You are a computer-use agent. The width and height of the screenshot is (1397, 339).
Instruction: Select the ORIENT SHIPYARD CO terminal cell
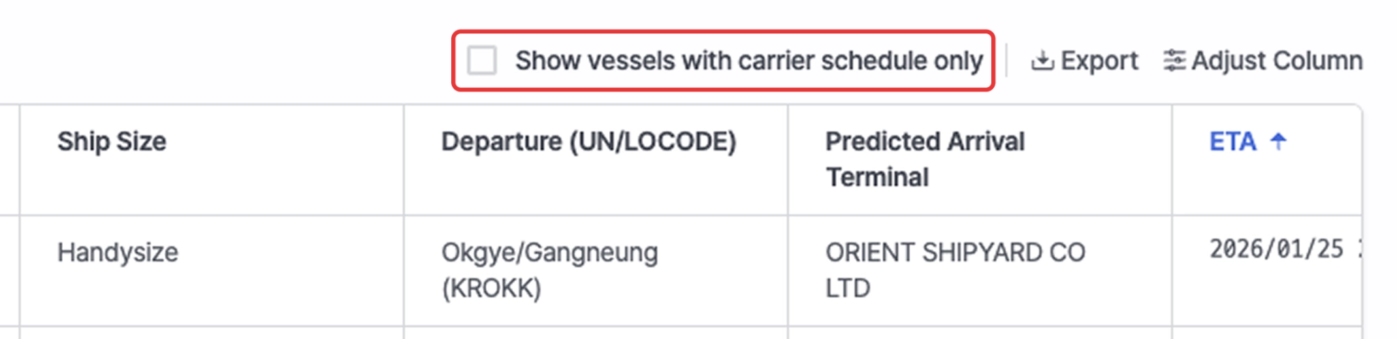[x=955, y=253]
